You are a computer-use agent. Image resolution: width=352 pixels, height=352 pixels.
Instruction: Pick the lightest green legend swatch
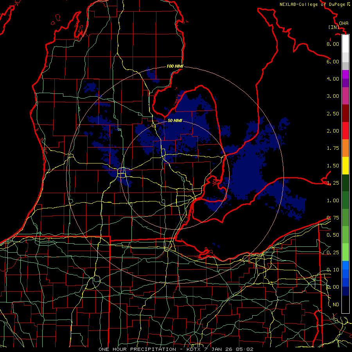point(345,252)
